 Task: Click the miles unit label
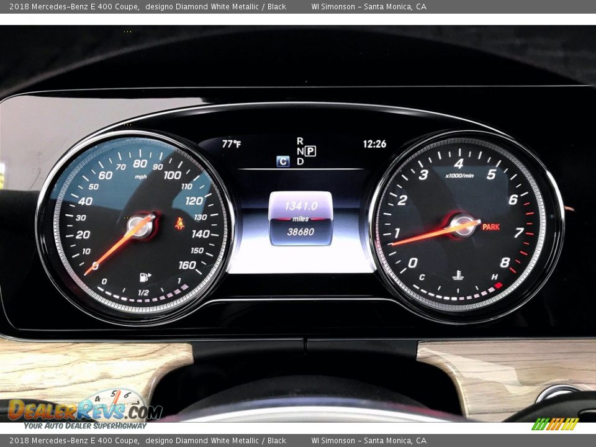pos(300,219)
